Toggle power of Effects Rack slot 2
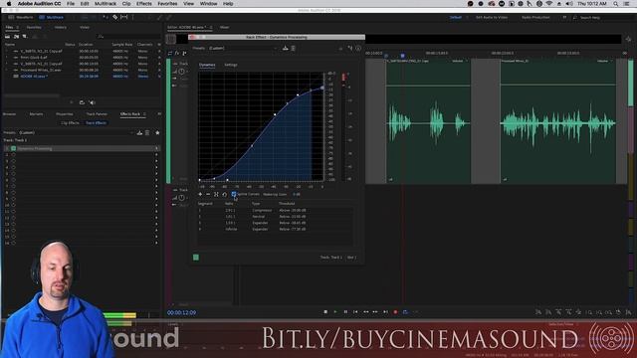This screenshot has width=637, height=358. click(x=13, y=155)
